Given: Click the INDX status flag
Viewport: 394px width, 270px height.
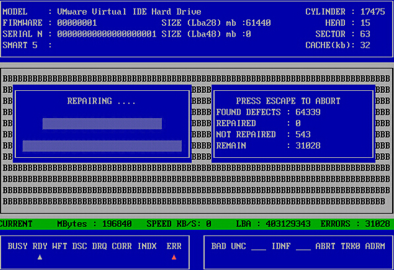Looking at the screenshot, I should pos(147,246).
